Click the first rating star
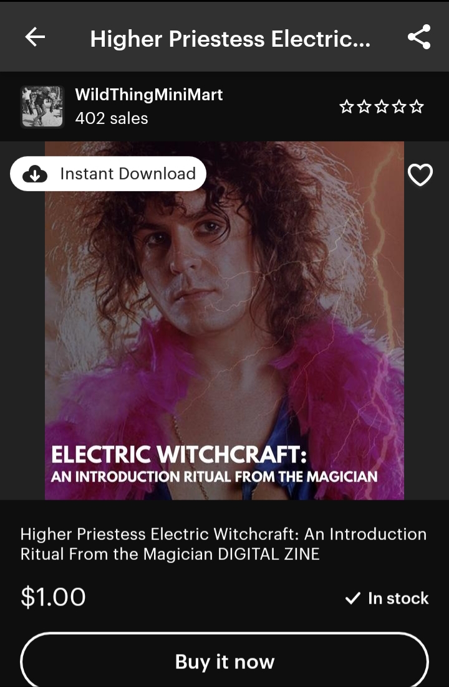Screen dimensions: 449x687 [x=346, y=107]
